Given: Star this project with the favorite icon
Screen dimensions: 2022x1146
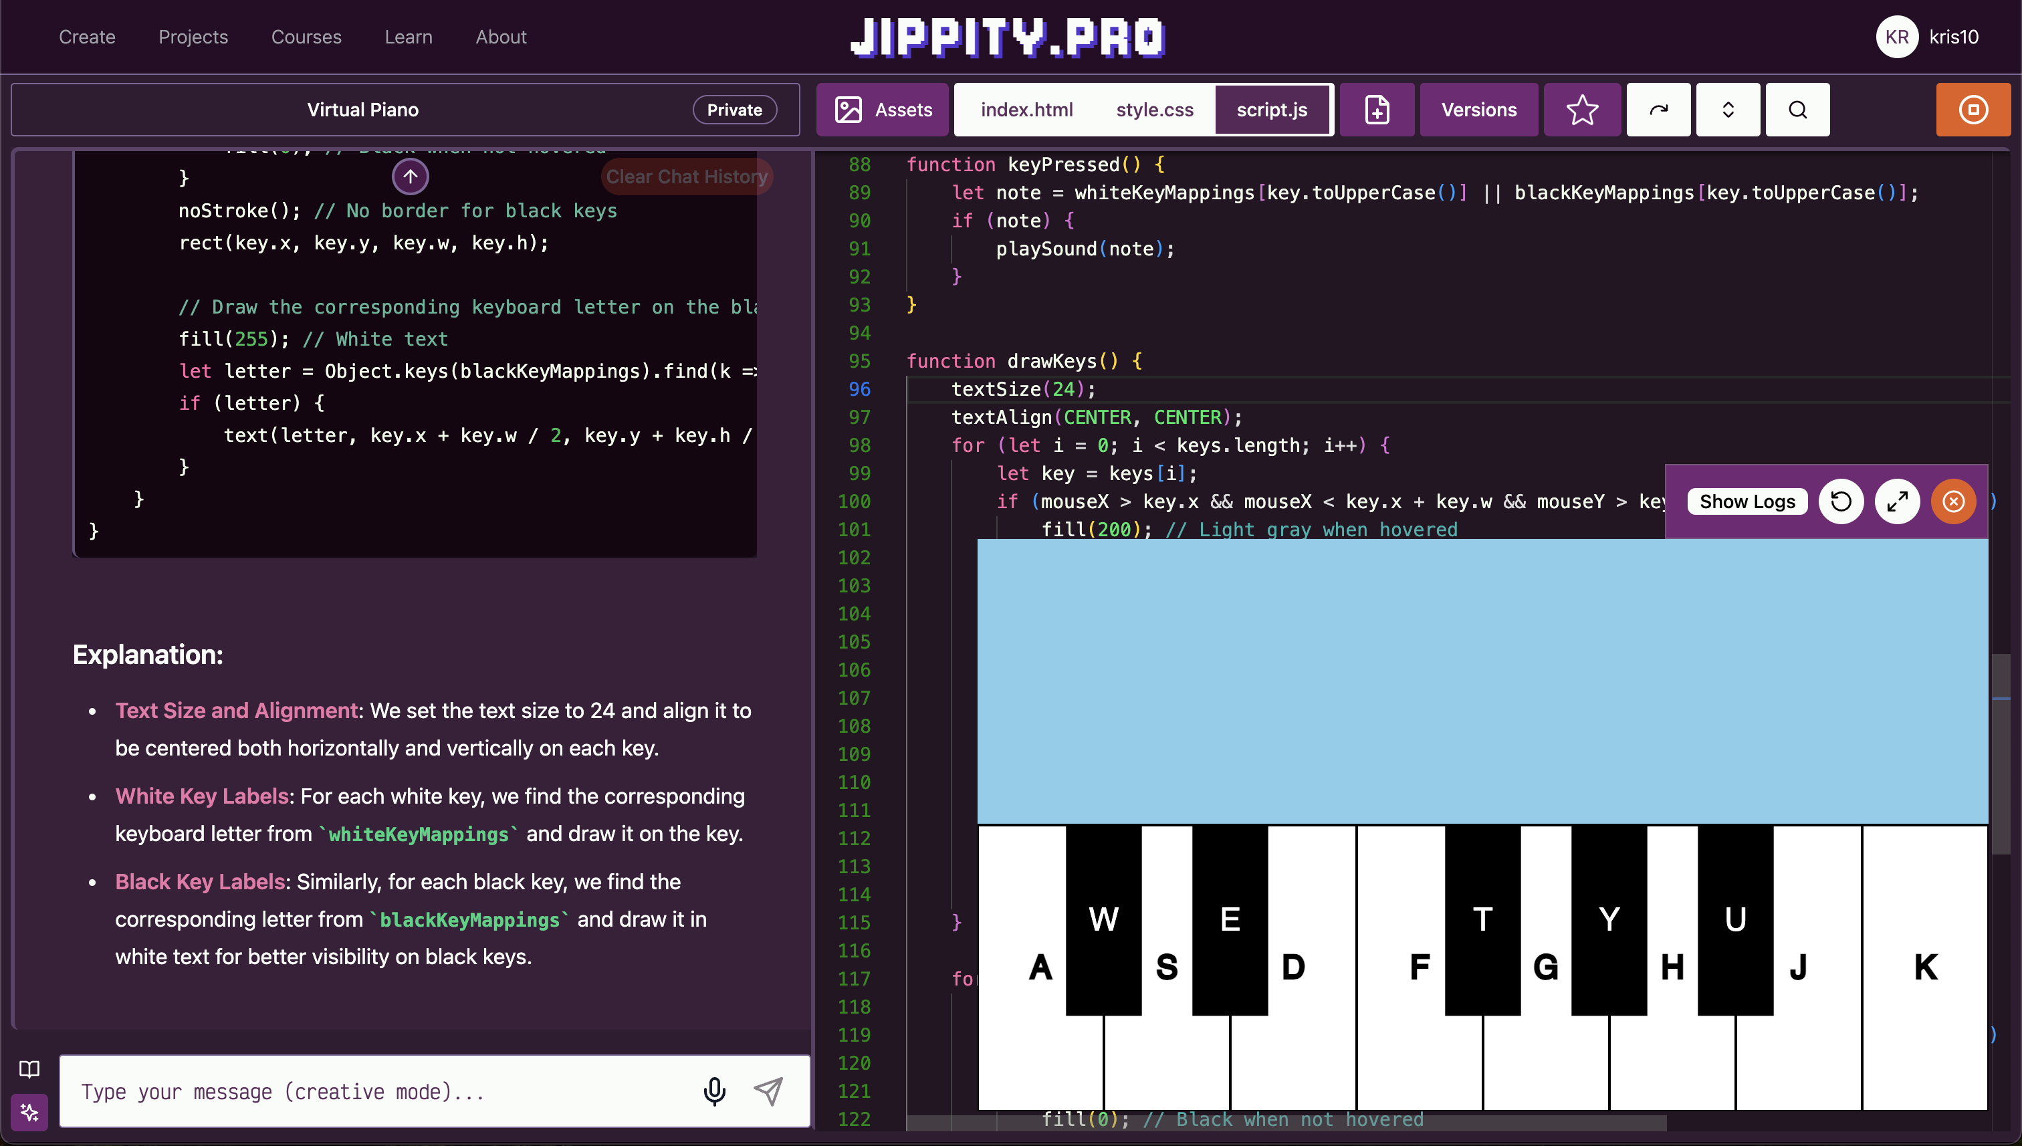Looking at the screenshot, I should point(1581,110).
